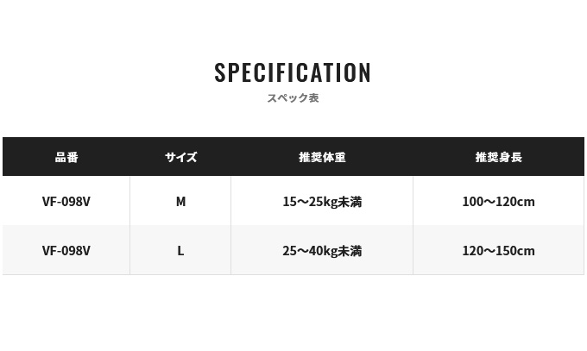
Task: Click the SPECIFICATION heading
Action: pyautogui.click(x=293, y=72)
